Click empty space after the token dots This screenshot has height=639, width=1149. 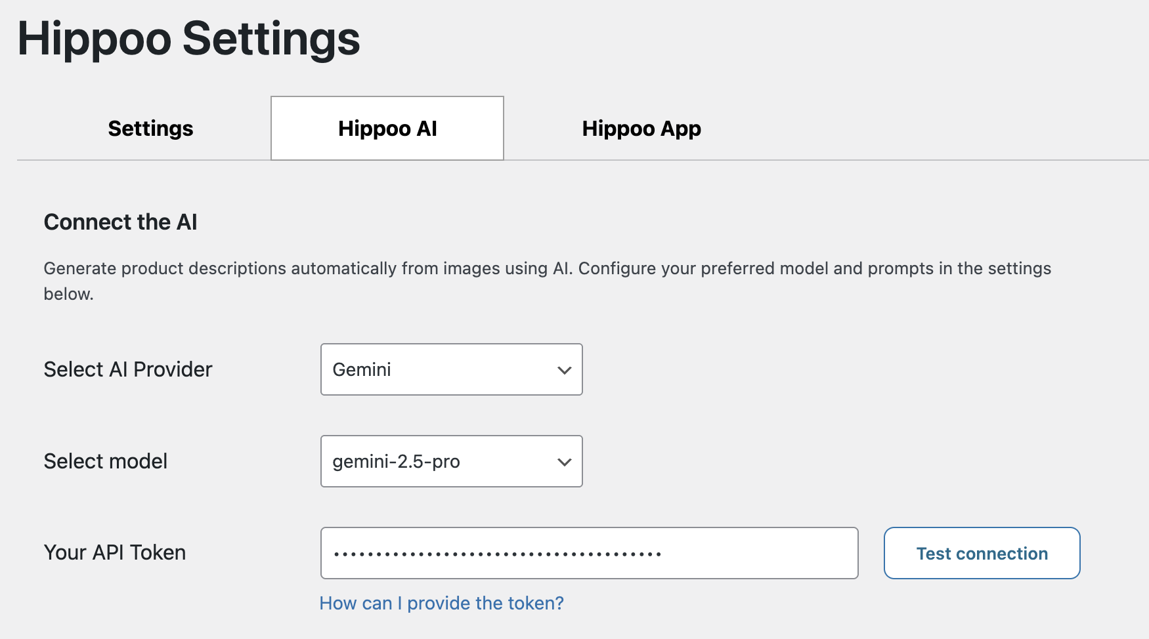click(755, 553)
